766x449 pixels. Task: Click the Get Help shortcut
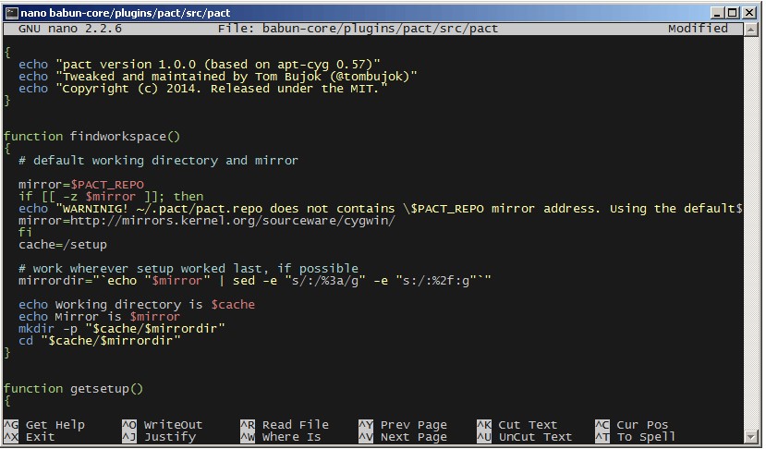coord(55,425)
